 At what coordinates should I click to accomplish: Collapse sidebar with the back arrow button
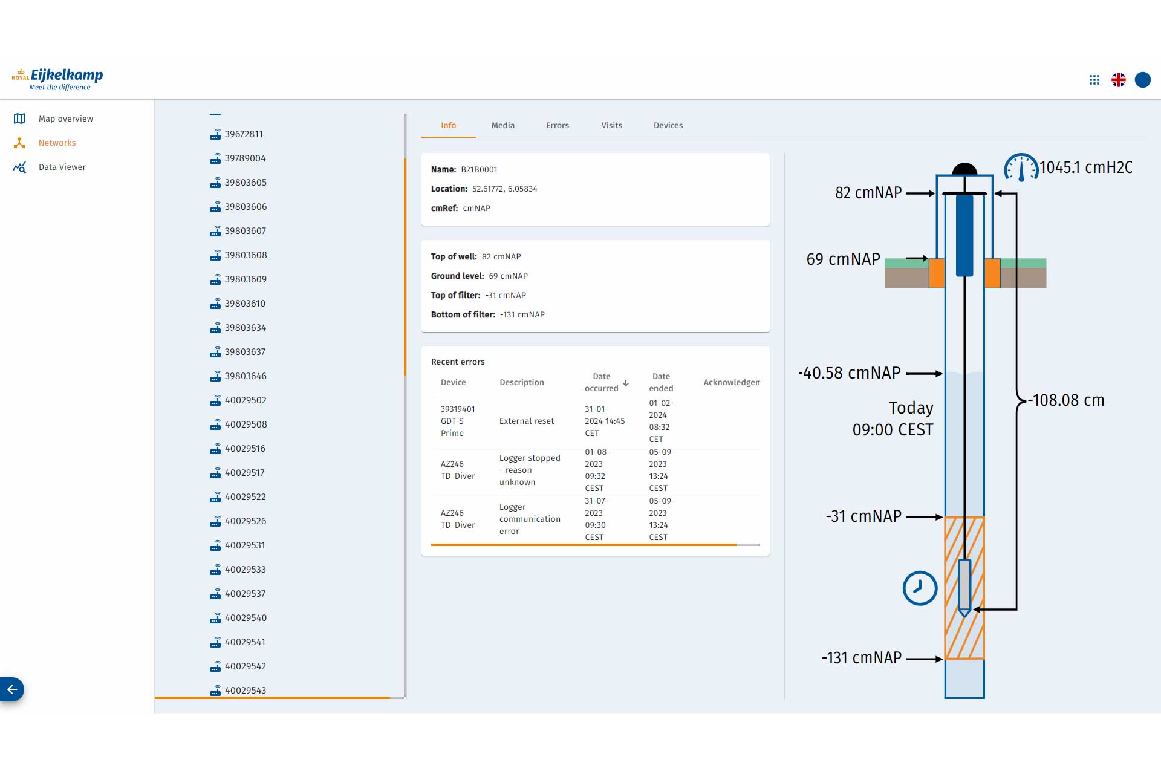pyautogui.click(x=12, y=689)
